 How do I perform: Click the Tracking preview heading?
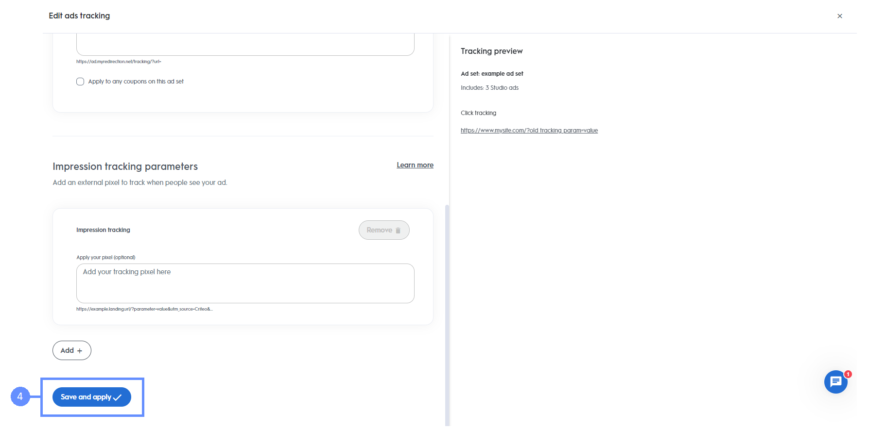491,51
